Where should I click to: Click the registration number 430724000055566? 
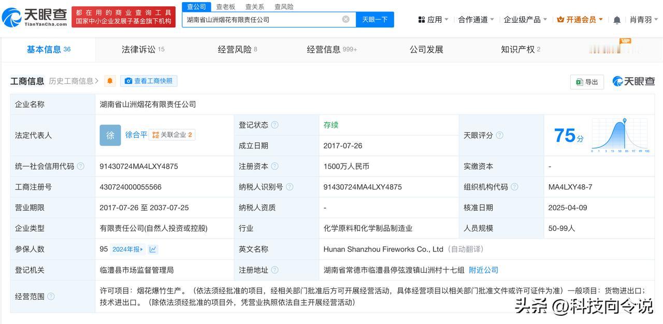click(x=131, y=187)
